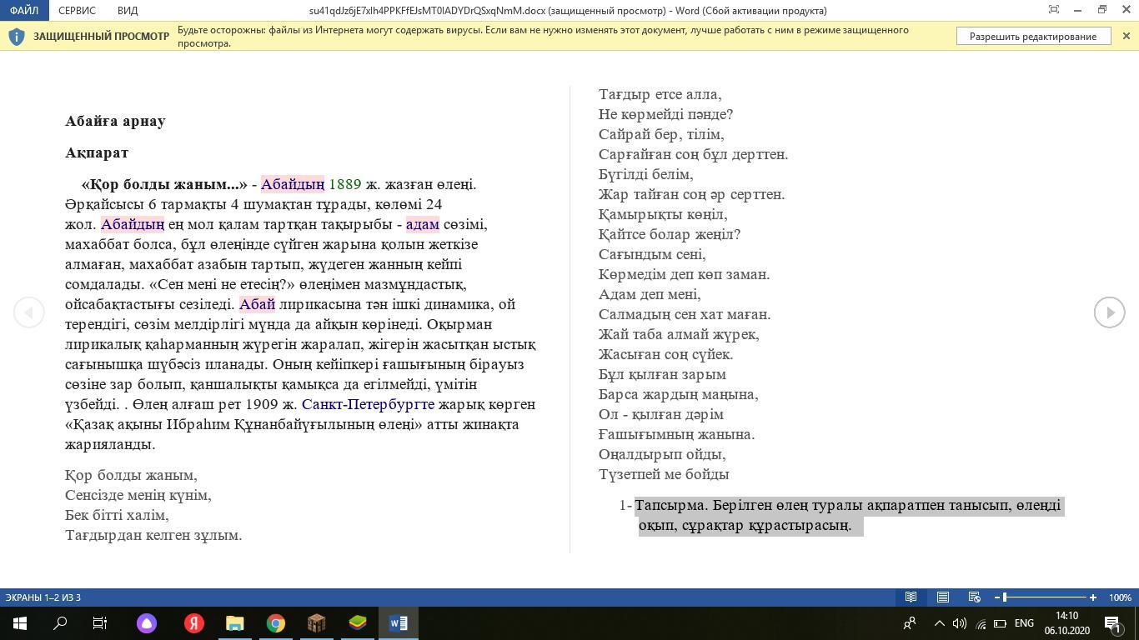
Task: Click the highlighted Тапсырма task text
Action: click(x=849, y=515)
